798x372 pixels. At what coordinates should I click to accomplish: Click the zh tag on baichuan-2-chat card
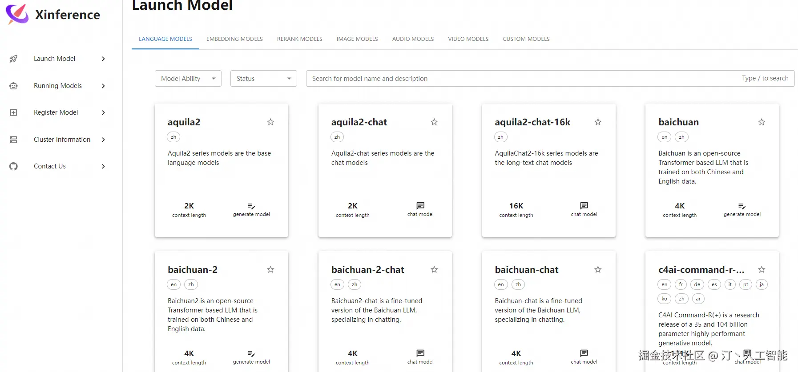[355, 284]
